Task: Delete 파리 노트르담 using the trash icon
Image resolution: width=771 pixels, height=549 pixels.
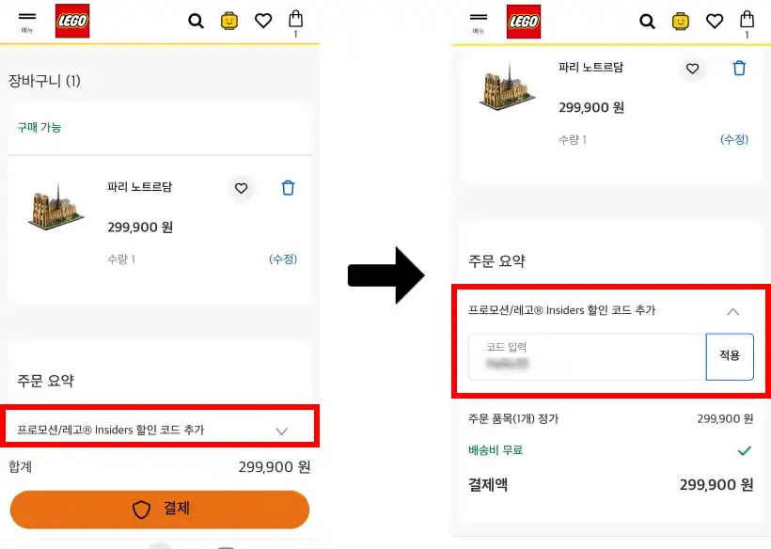Action: (x=288, y=187)
